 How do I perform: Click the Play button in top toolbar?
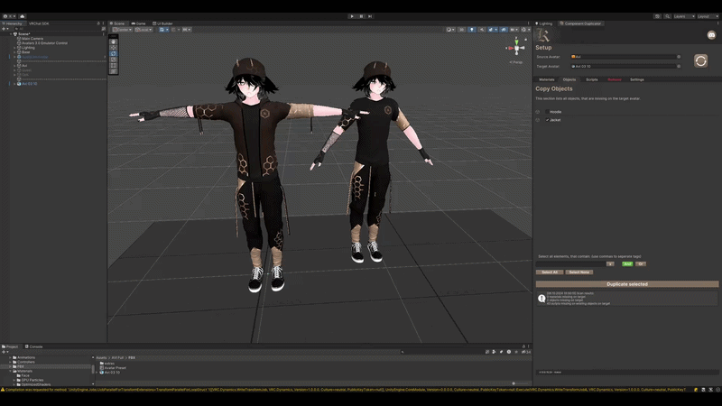[352, 16]
